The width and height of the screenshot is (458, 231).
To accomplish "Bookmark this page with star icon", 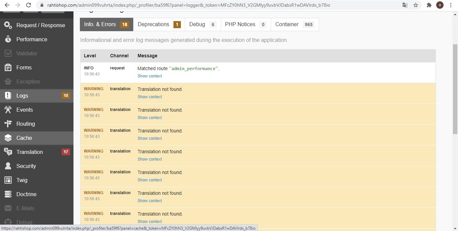I will point(416,5).
